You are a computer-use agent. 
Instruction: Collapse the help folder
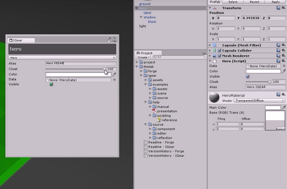coord(145,102)
